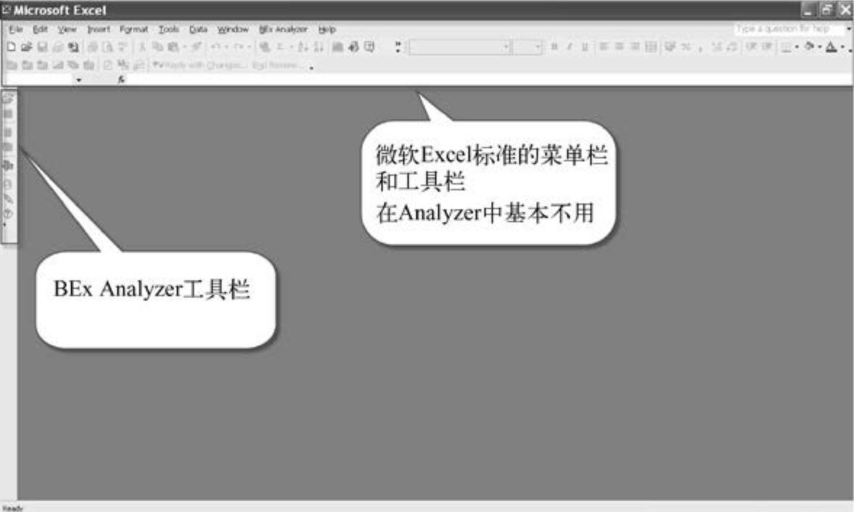The height and width of the screenshot is (512, 854).
Task: Open the BEx Analyzer menu
Action: pos(283,30)
